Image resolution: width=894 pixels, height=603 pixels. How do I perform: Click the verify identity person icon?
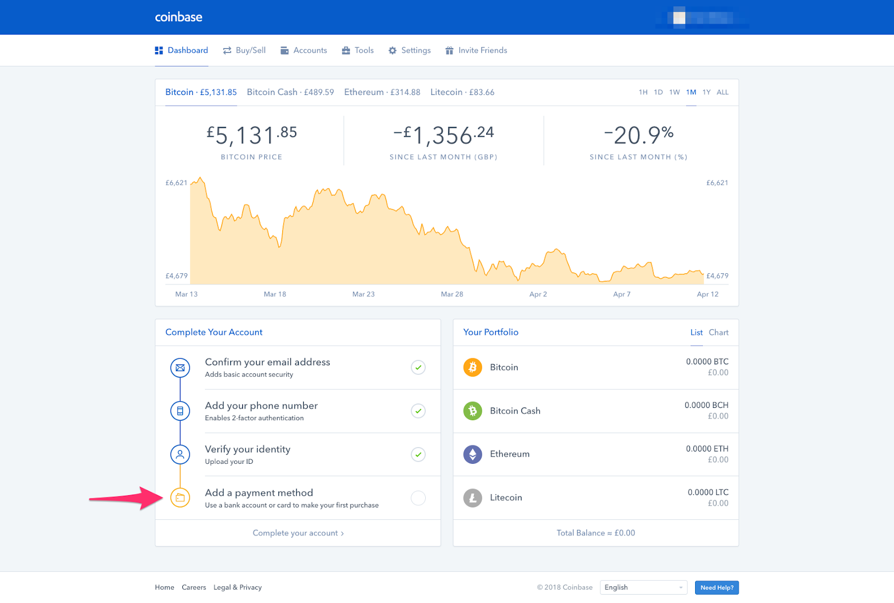click(x=180, y=454)
